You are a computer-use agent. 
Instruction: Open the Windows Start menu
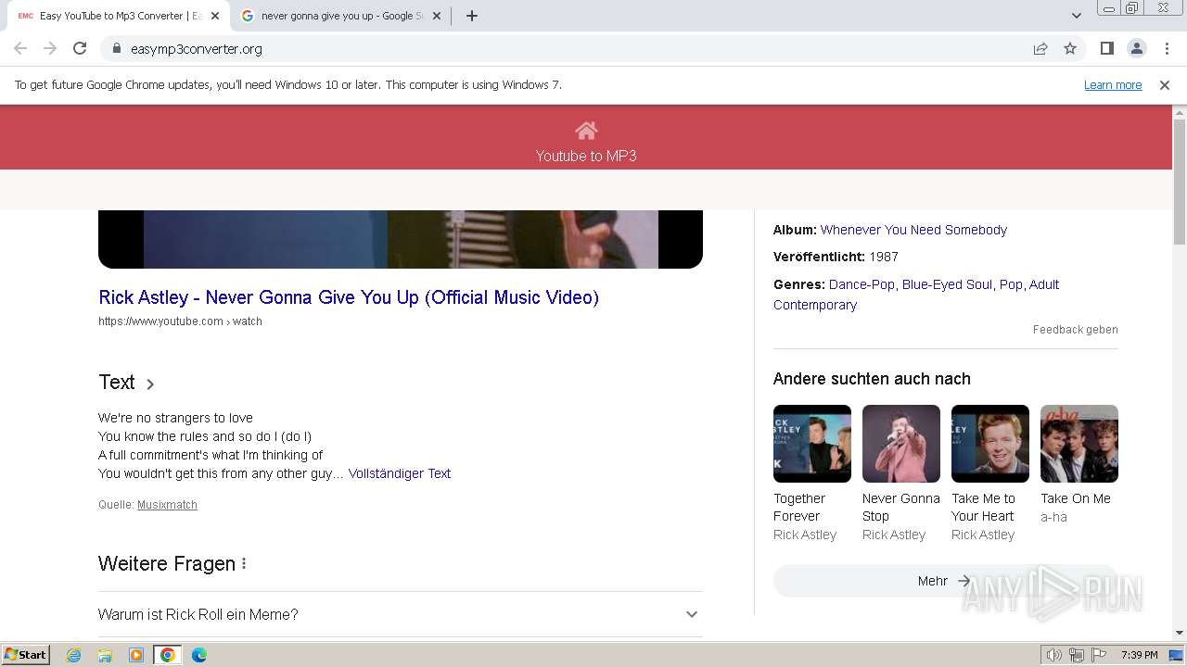tap(26, 654)
